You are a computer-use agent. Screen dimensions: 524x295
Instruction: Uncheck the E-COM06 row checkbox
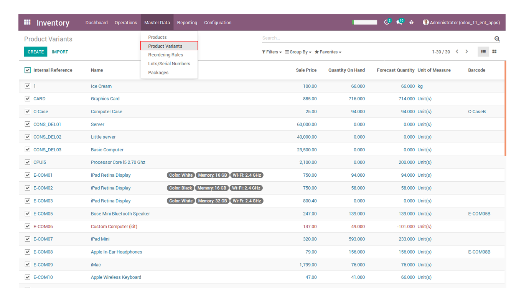coord(27,226)
